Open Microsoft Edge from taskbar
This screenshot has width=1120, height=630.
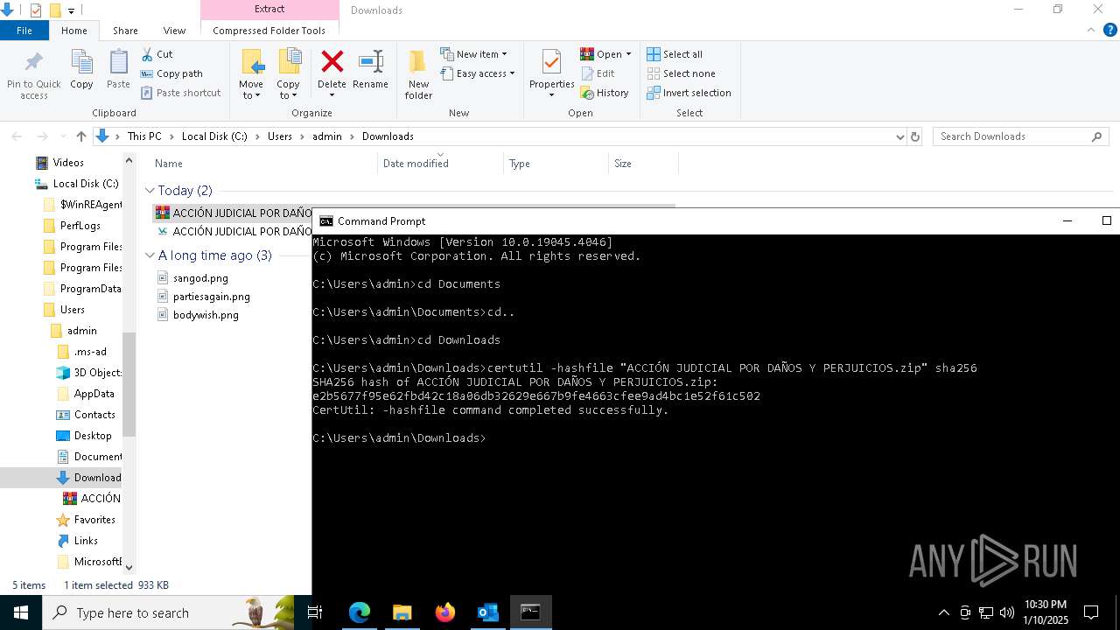360,612
